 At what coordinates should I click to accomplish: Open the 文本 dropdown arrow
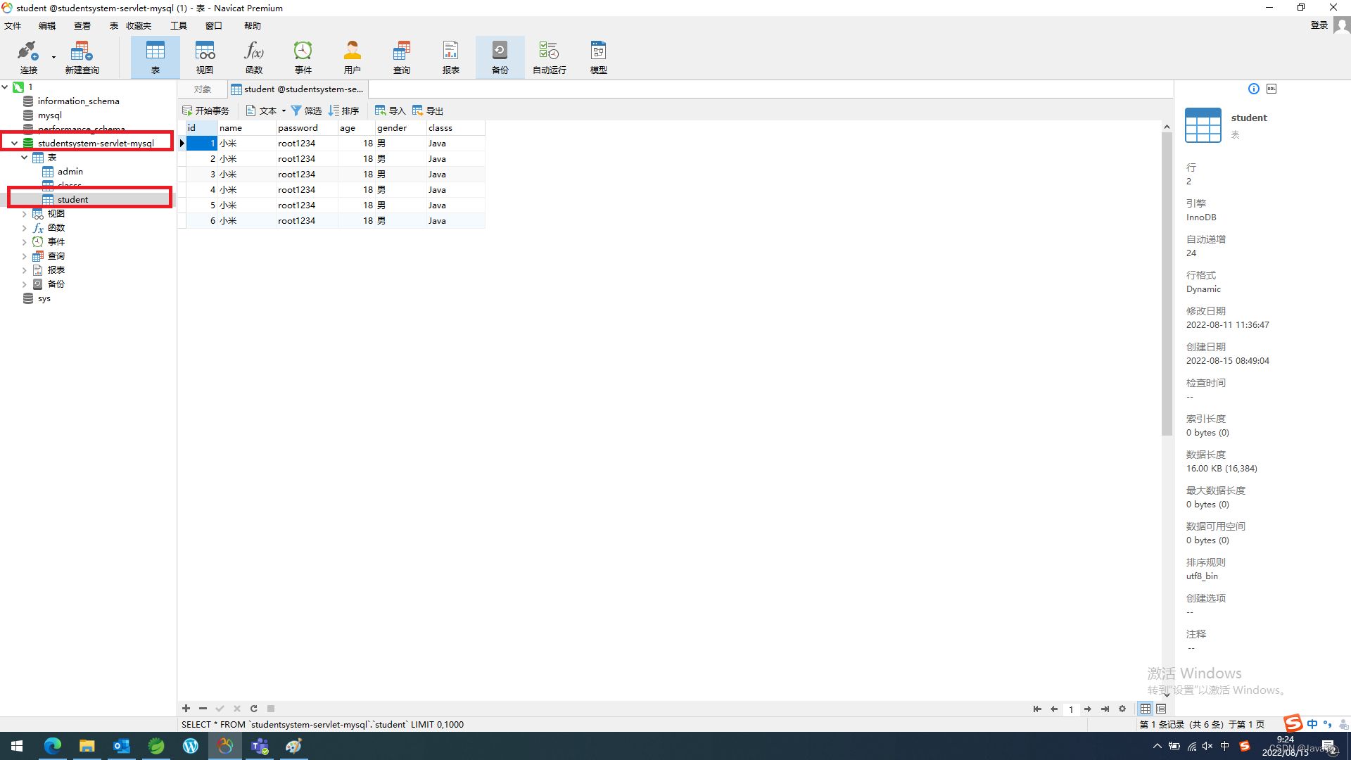pyautogui.click(x=284, y=110)
